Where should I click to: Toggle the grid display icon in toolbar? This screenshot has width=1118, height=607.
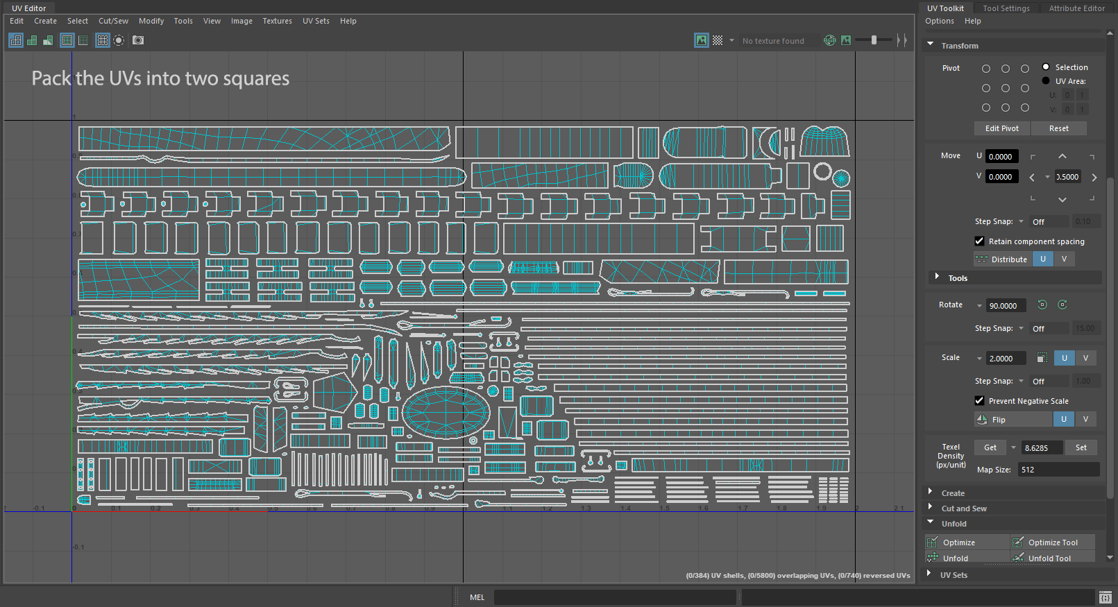(103, 40)
